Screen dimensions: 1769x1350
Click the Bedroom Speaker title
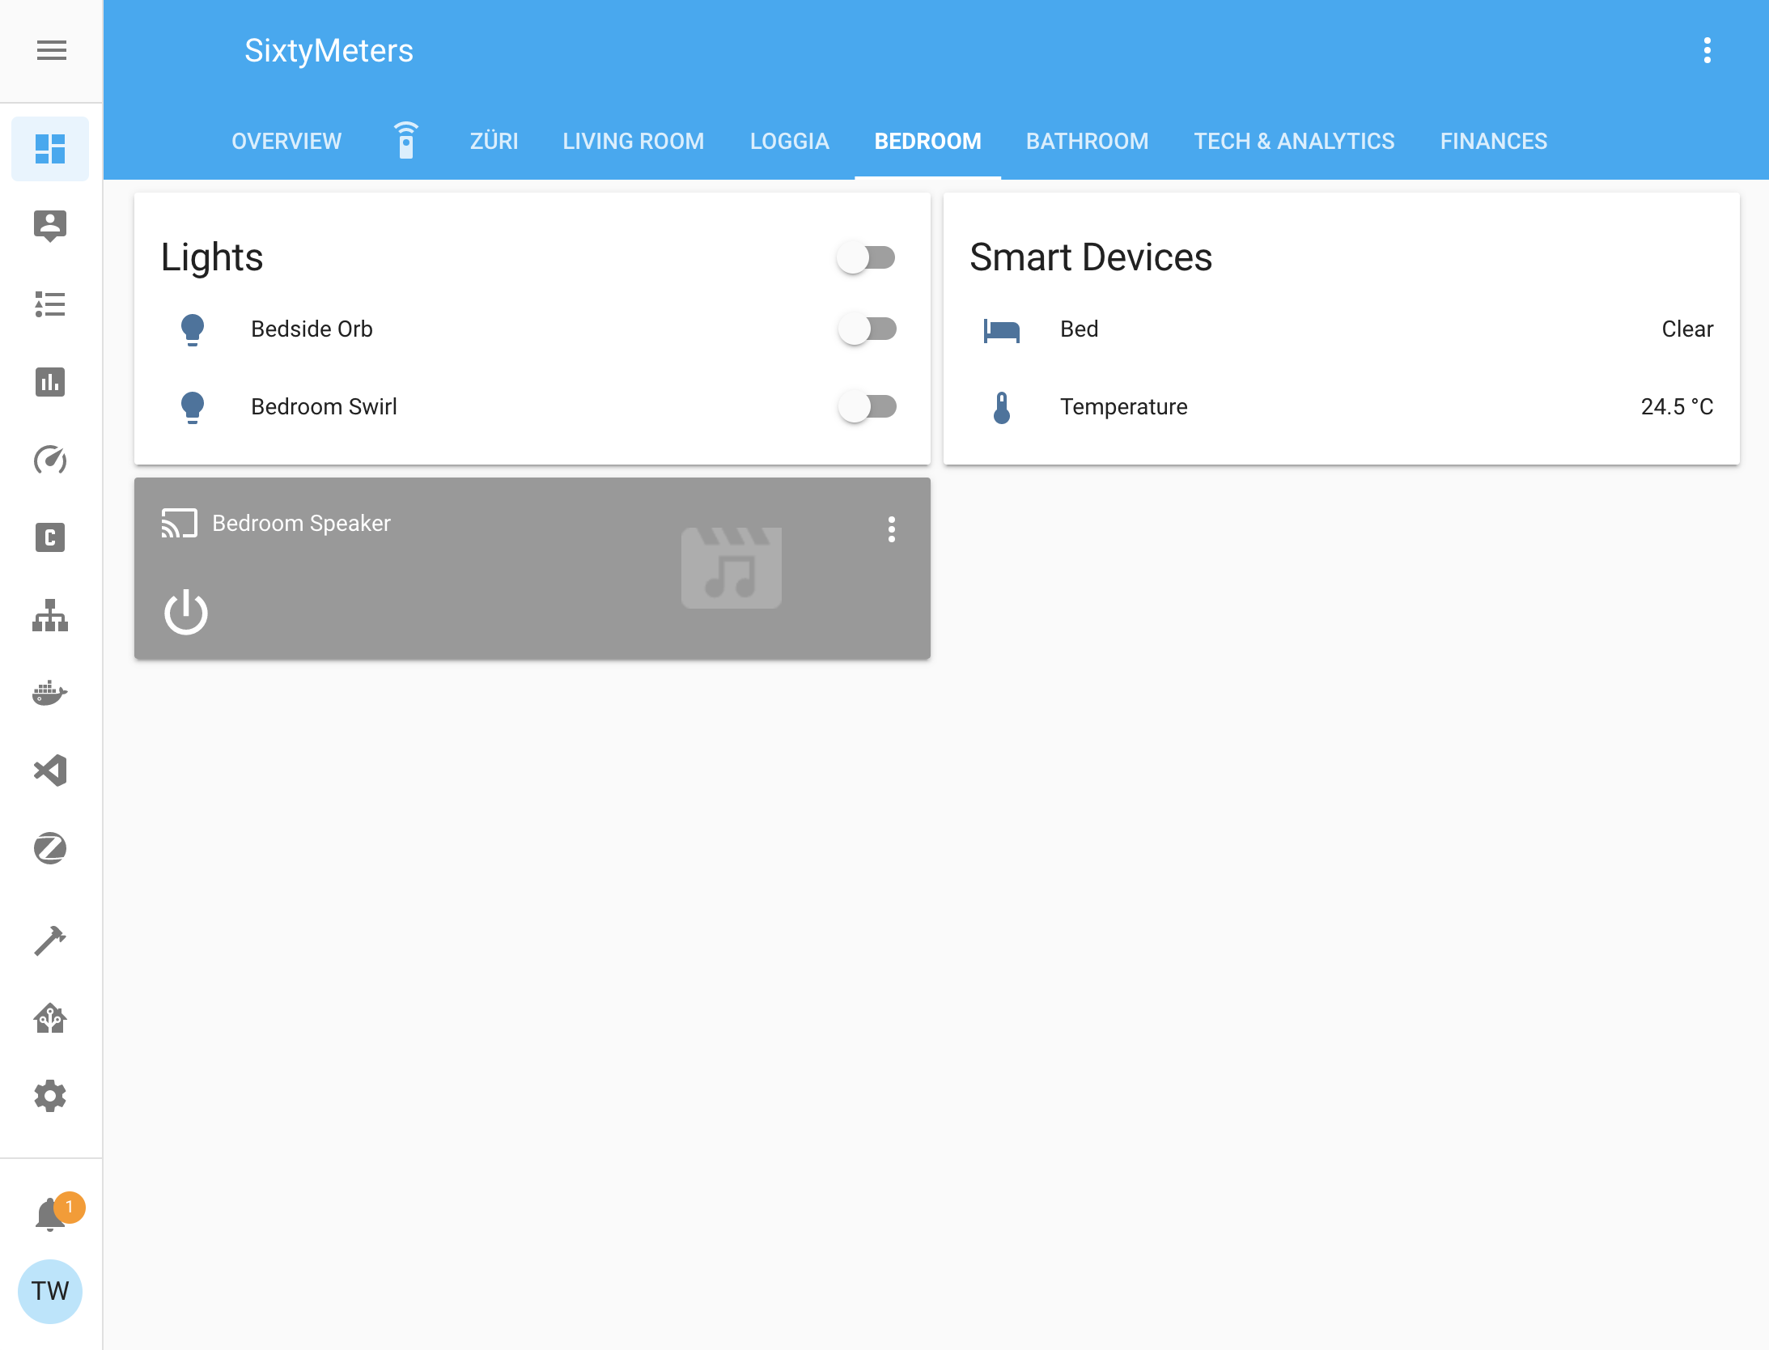click(301, 523)
